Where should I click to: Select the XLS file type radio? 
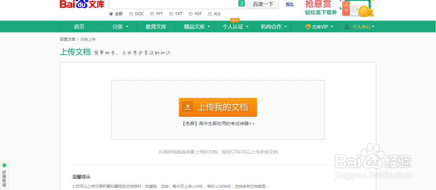[x=210, y=14]
